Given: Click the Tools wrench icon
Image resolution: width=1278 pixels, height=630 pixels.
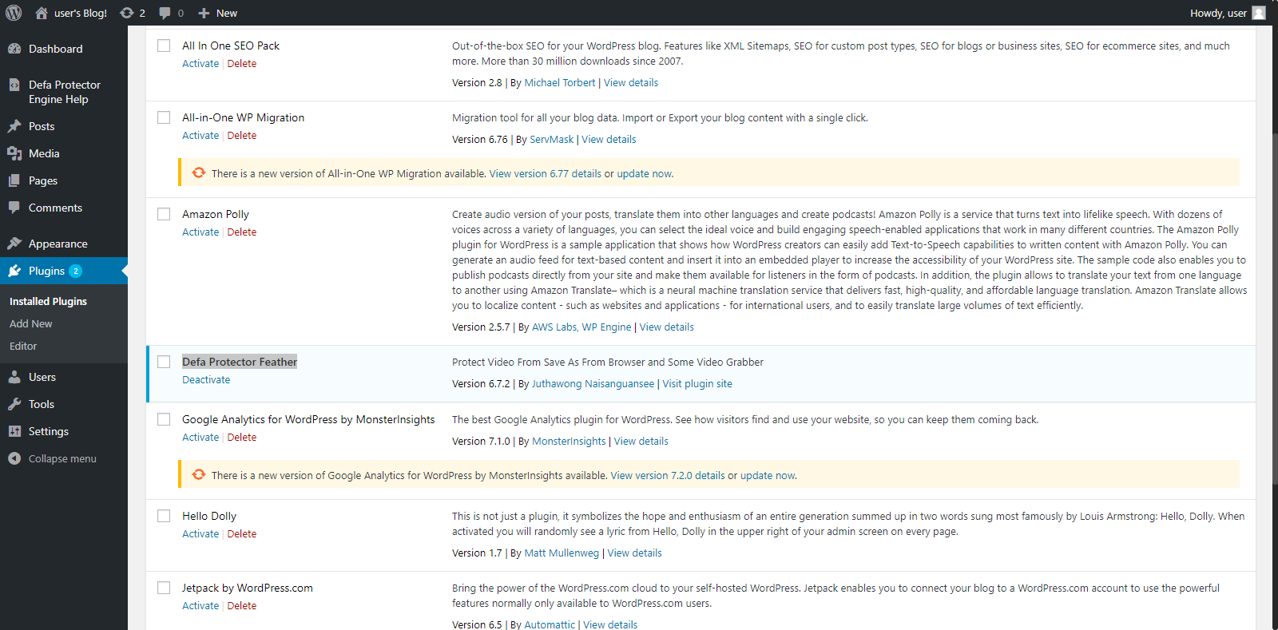Looking at the screenshot, I should 14,404.
